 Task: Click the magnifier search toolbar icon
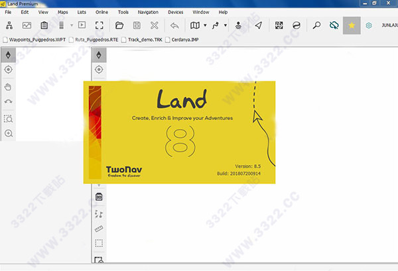[x=316, y=25]
